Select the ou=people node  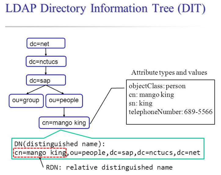[64, 101]
